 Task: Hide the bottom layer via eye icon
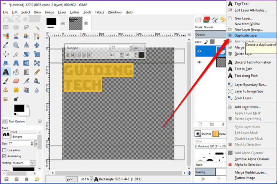pyautogui.click(x=199, y=62)
